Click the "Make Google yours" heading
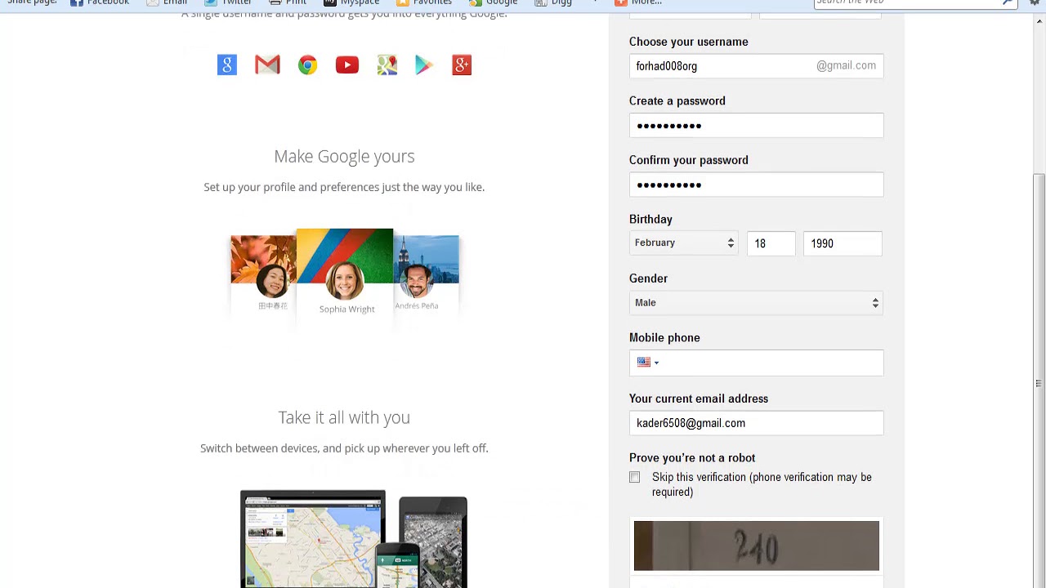 tap(344, 156)
